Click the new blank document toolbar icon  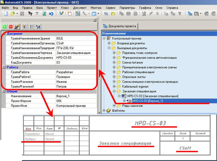6,14
